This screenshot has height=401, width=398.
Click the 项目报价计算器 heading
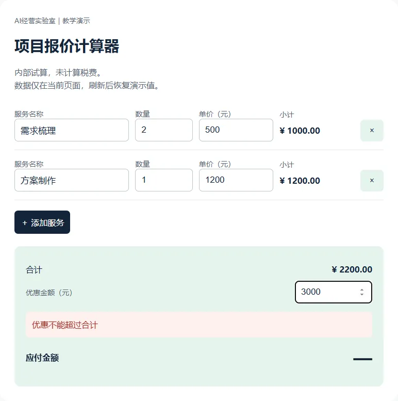coord(67,46)
